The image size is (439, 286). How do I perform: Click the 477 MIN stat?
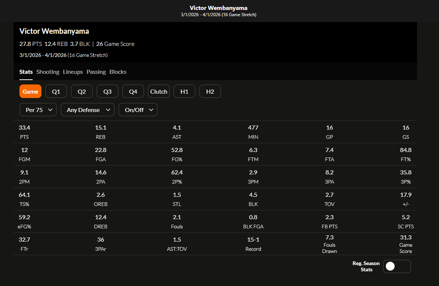pos(253,132)
